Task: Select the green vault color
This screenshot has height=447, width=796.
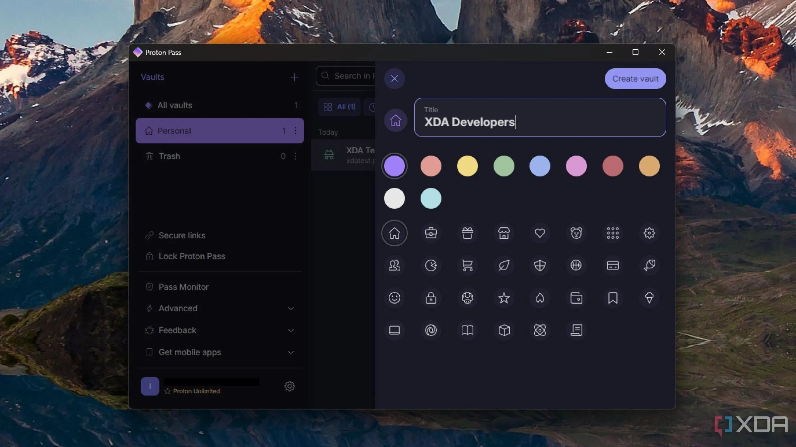Action: point(504,166)
